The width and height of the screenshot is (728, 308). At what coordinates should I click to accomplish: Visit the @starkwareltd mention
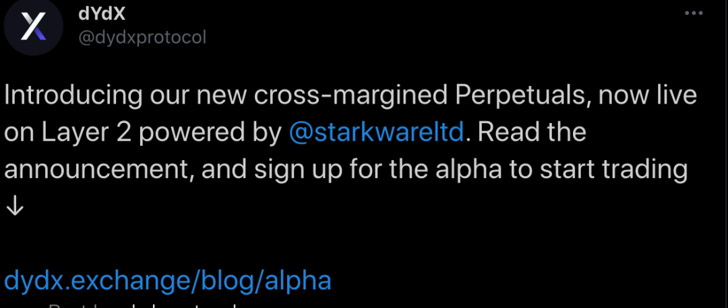click(x=376, y=132)
